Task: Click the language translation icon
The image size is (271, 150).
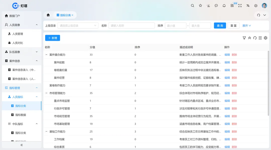Action: pyautogui.click(x=248, y=6)
